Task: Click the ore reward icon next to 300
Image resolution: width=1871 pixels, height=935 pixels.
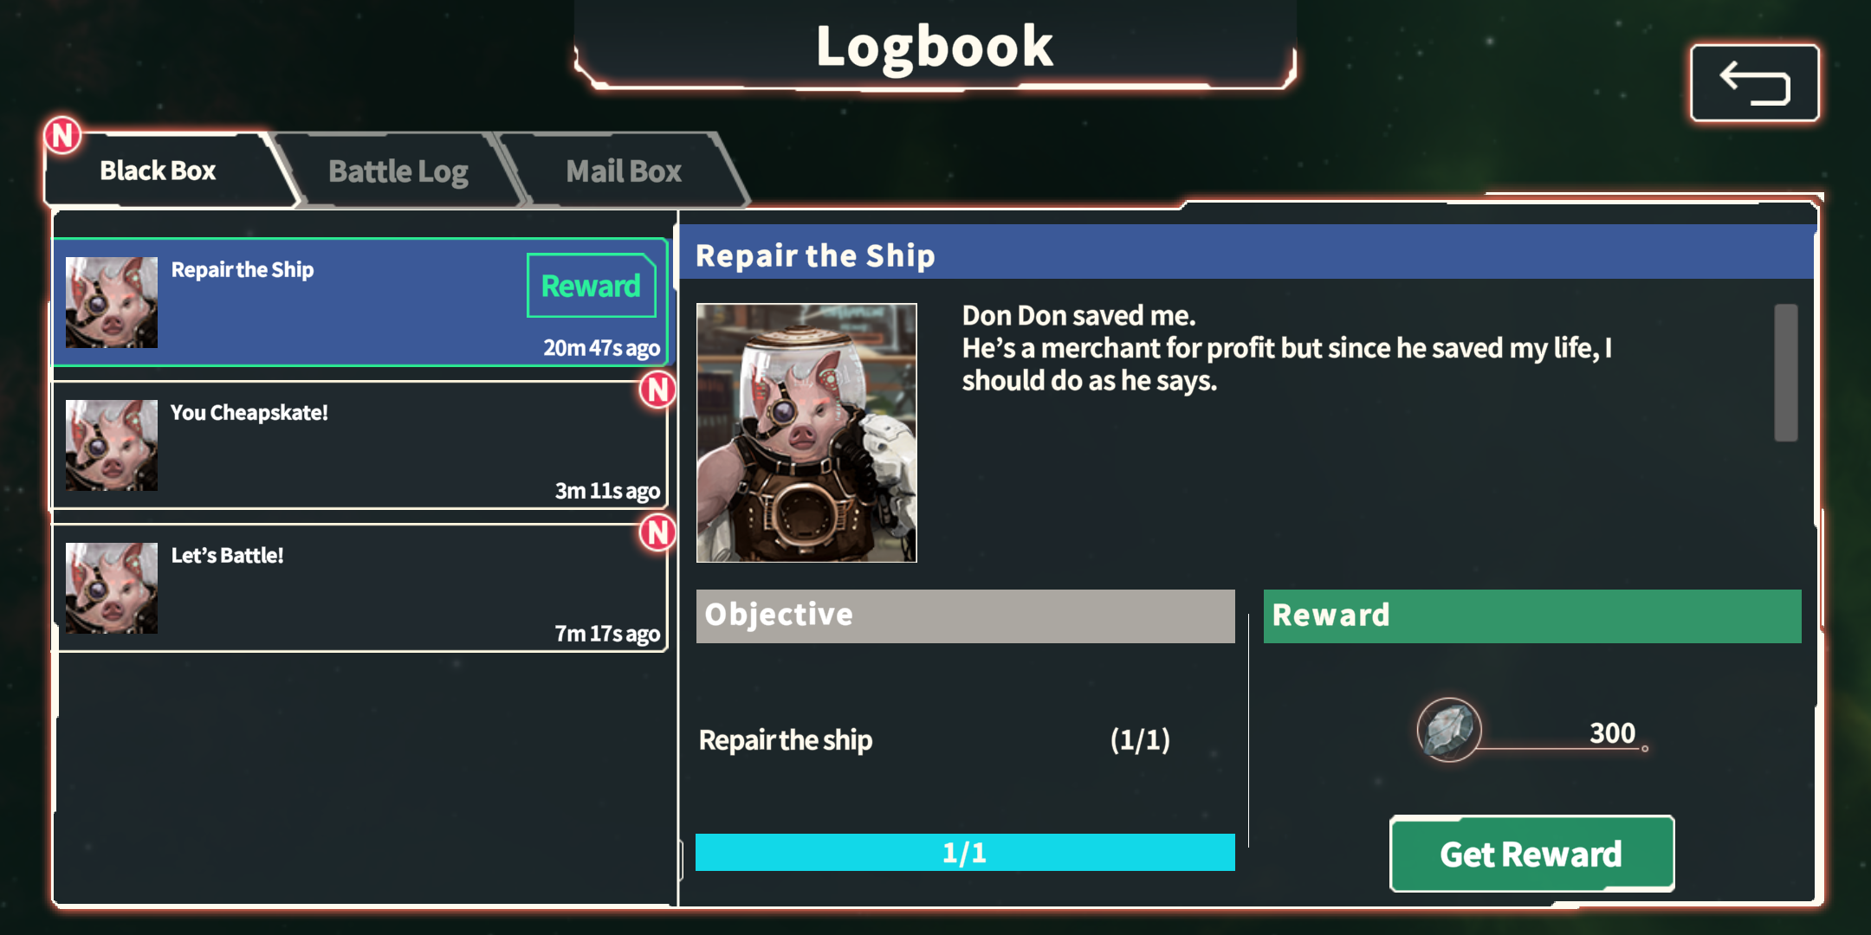Action: (1449, 730)
